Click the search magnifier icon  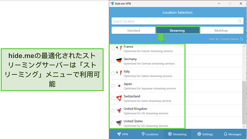pyautogui.click(x=240, y=21)
